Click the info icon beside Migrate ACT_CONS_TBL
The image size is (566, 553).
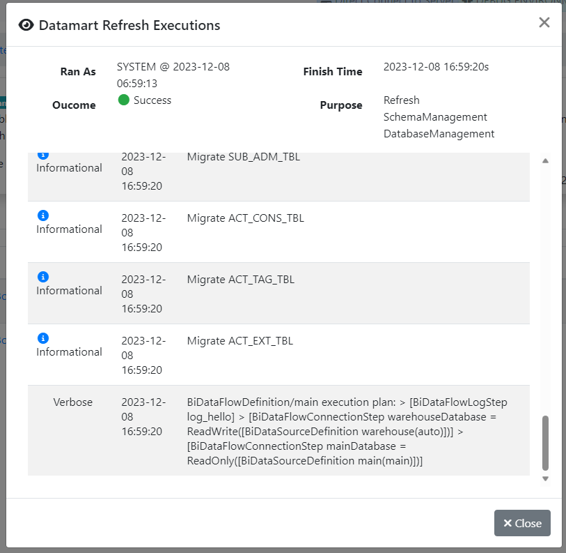point(42,215)
